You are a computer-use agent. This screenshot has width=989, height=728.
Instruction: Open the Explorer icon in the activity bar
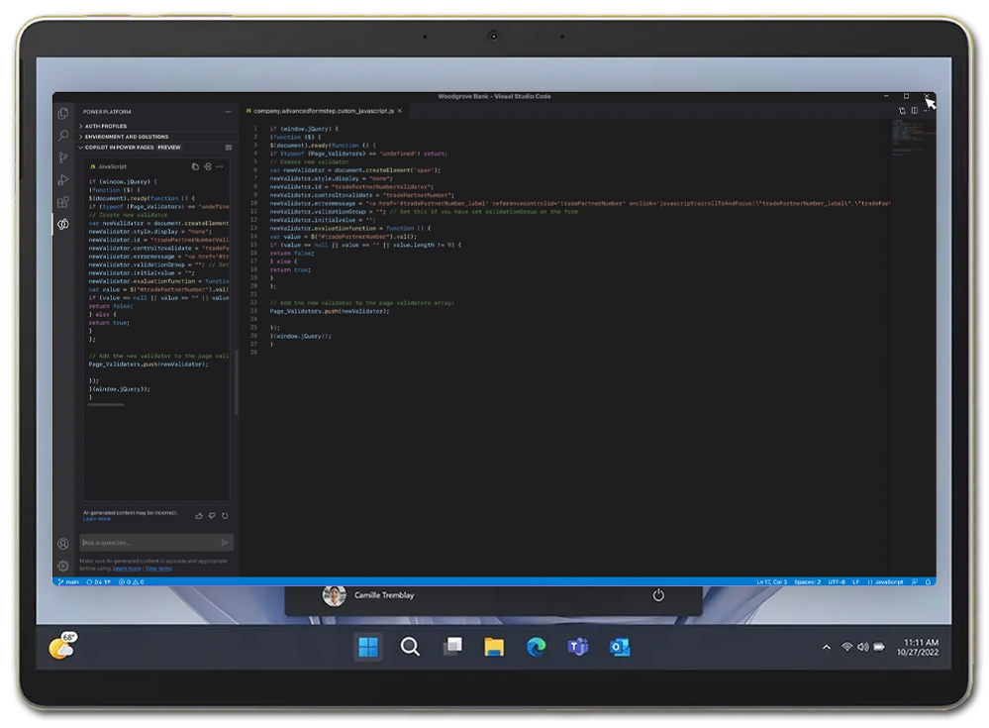click(63, 112)
